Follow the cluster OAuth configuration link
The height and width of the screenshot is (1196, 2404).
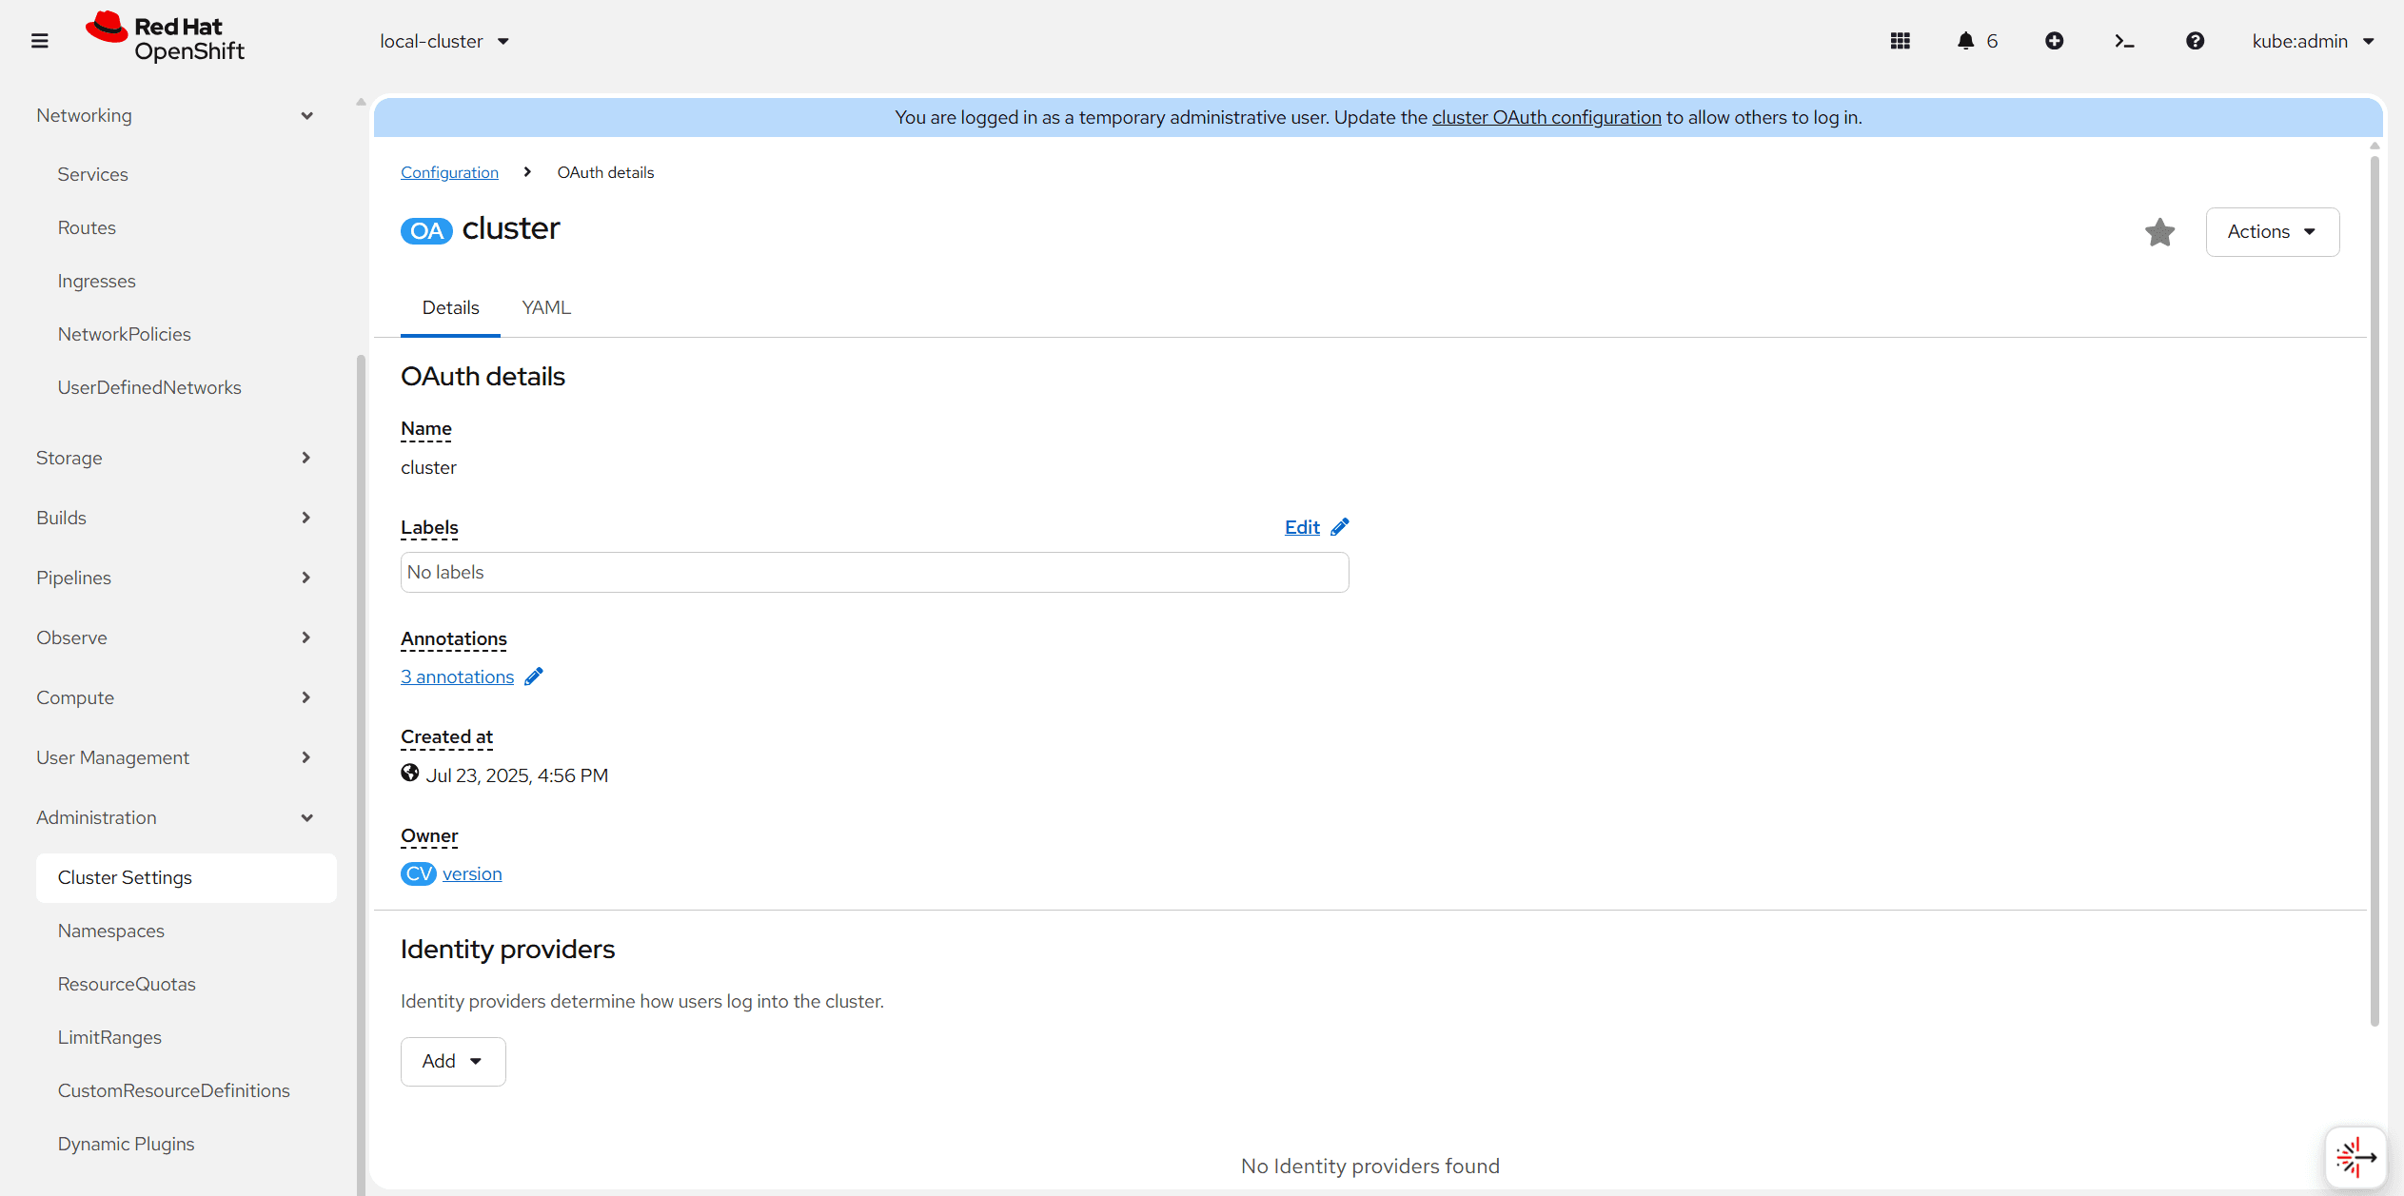pos(1547,117)
